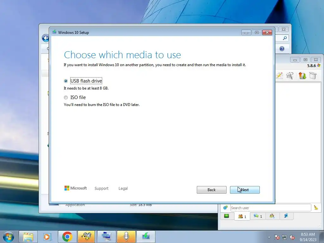Open the microphone recorder app from the taskbar
Viewport: 324px width, 243px height.
click(126, 237)
